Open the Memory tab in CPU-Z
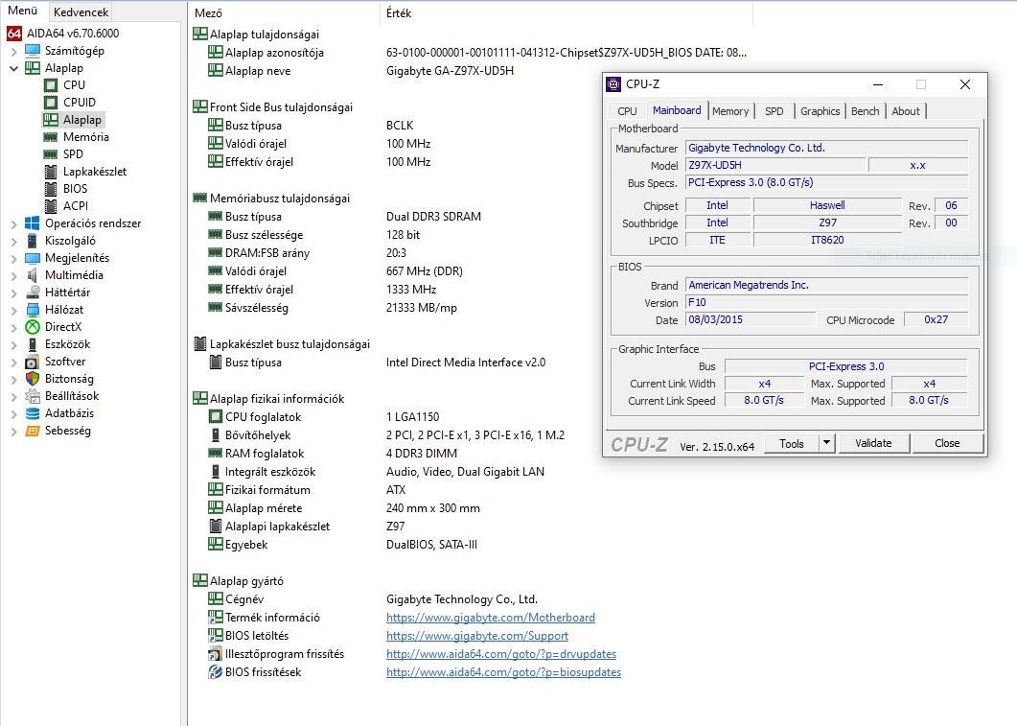This screenshot has height=726, width=1017. click(x=730, y=111)
